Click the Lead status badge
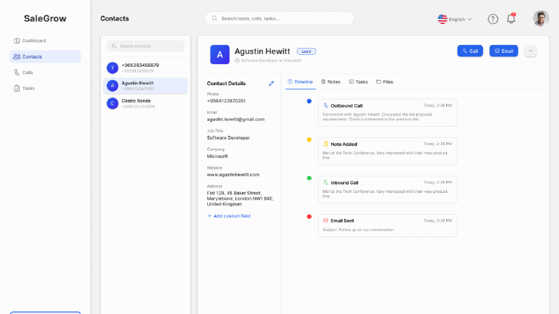Screen dimensions: 559x314 [306, 51]
